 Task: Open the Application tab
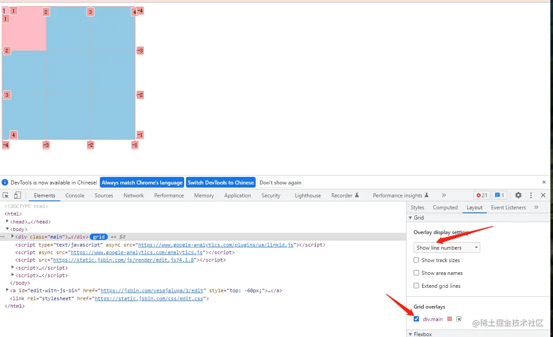pyautogui.click(x=237, y=196)
